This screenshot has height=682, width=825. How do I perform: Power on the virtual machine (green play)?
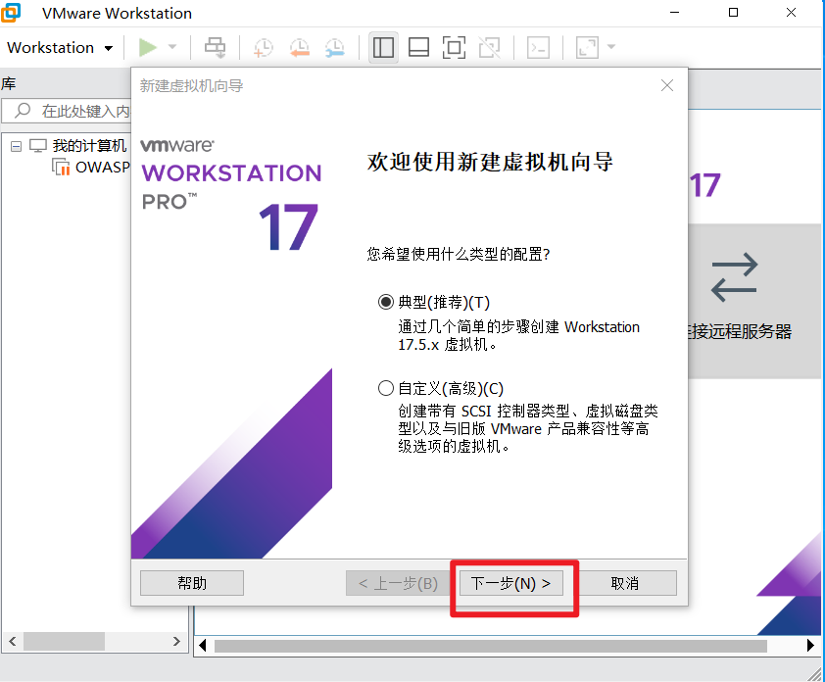point(148,47)
